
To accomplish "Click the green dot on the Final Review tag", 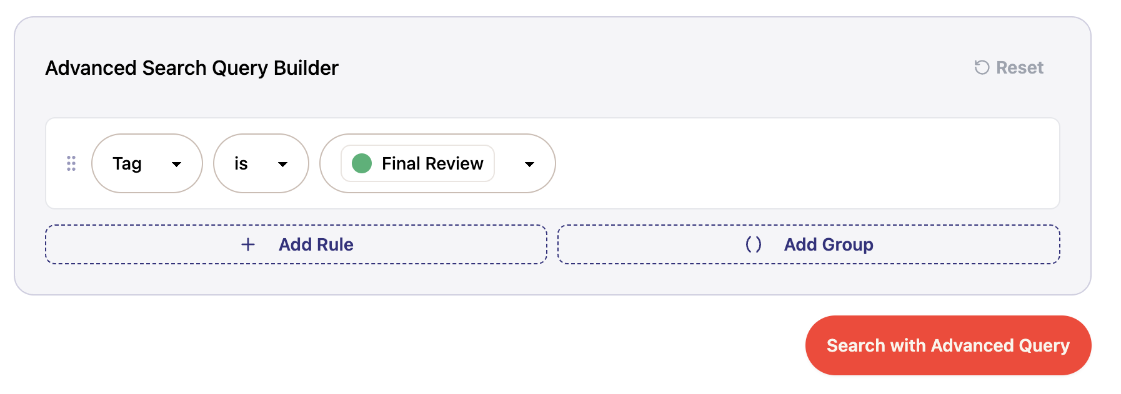I will coord(362,163).
